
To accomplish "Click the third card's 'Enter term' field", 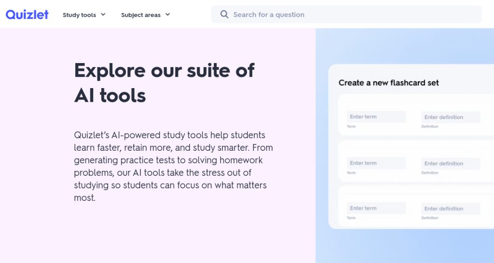I will 376,208.
